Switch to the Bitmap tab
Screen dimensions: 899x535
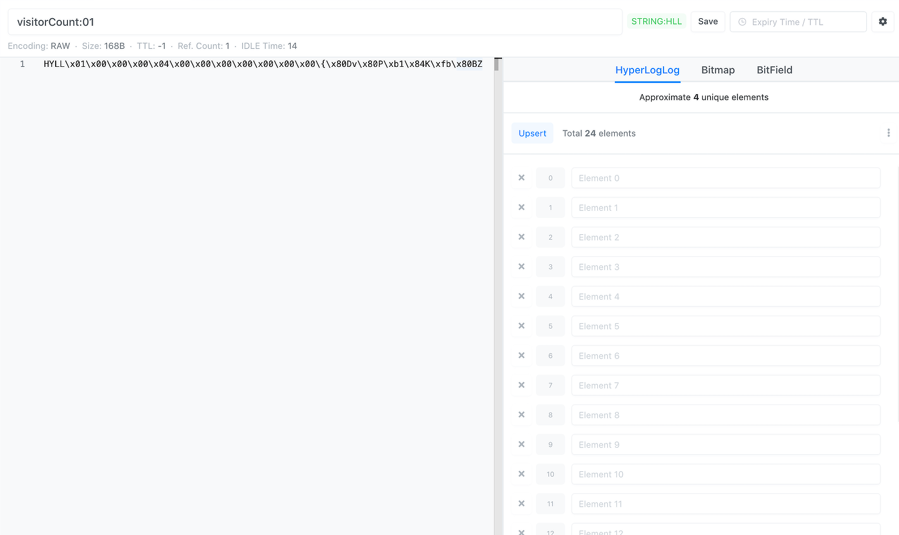pyautogui.click(x=718, y=70)
